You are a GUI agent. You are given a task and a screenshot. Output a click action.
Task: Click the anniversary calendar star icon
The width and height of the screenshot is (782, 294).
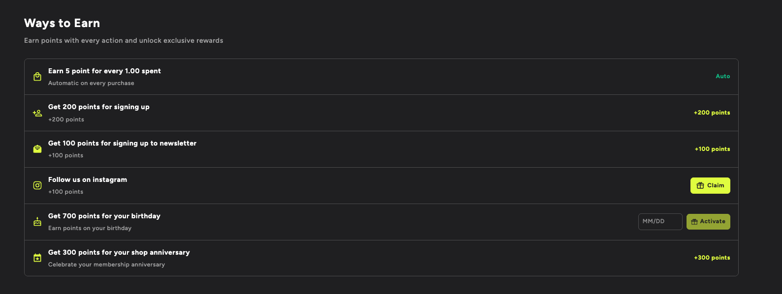point(37,258)
